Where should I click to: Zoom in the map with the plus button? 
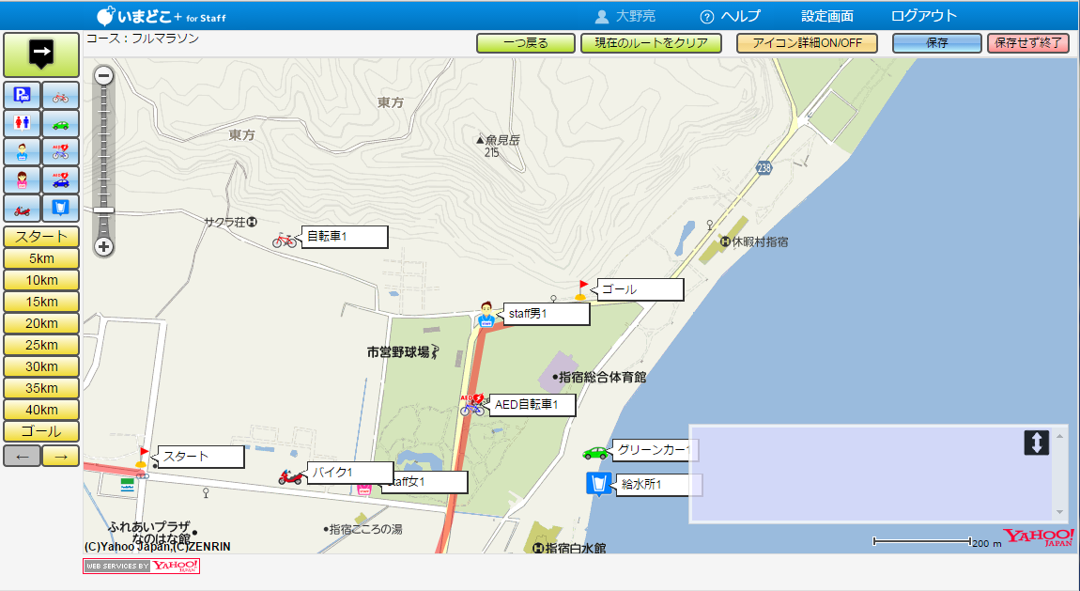tap(104, 247)
